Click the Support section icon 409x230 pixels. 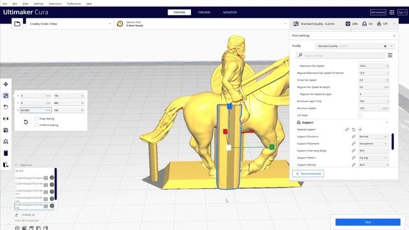point(298,122)
